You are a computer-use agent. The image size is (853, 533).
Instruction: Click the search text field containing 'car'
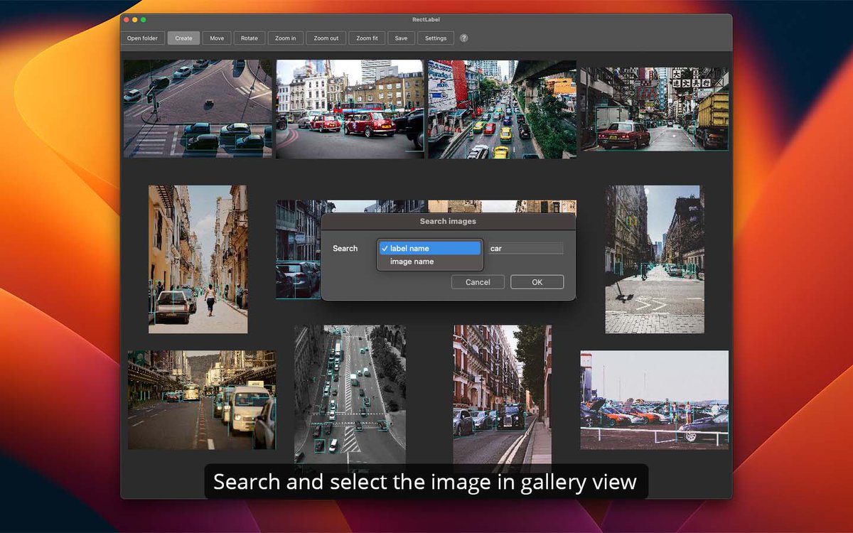point(525,248)
